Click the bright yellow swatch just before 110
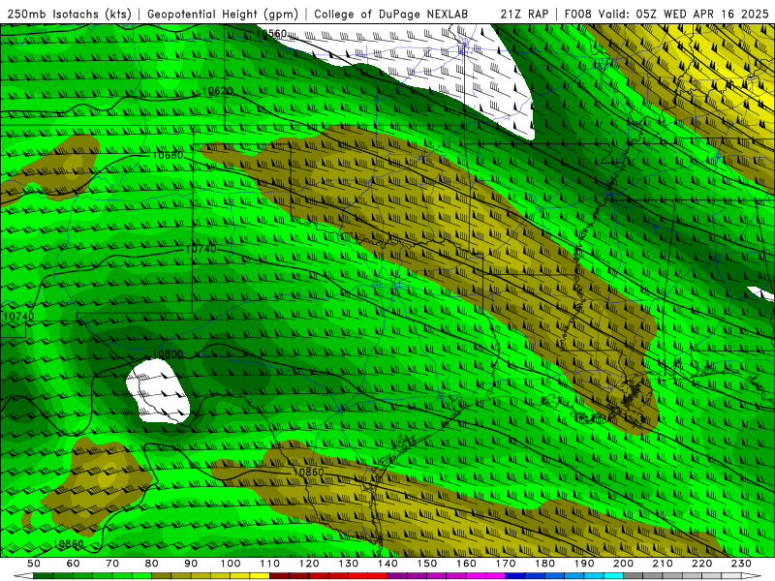The image size is (775, 581). tap(260, 576)
